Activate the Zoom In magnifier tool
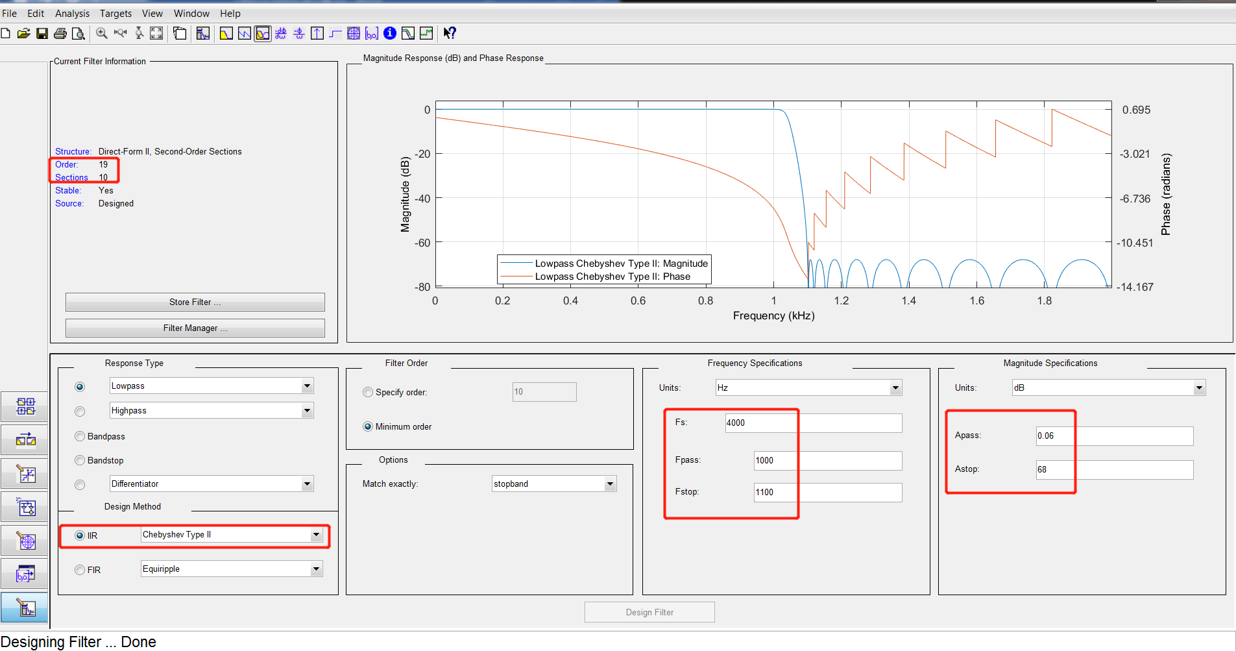1236x651 pixels. coord(102,33)
